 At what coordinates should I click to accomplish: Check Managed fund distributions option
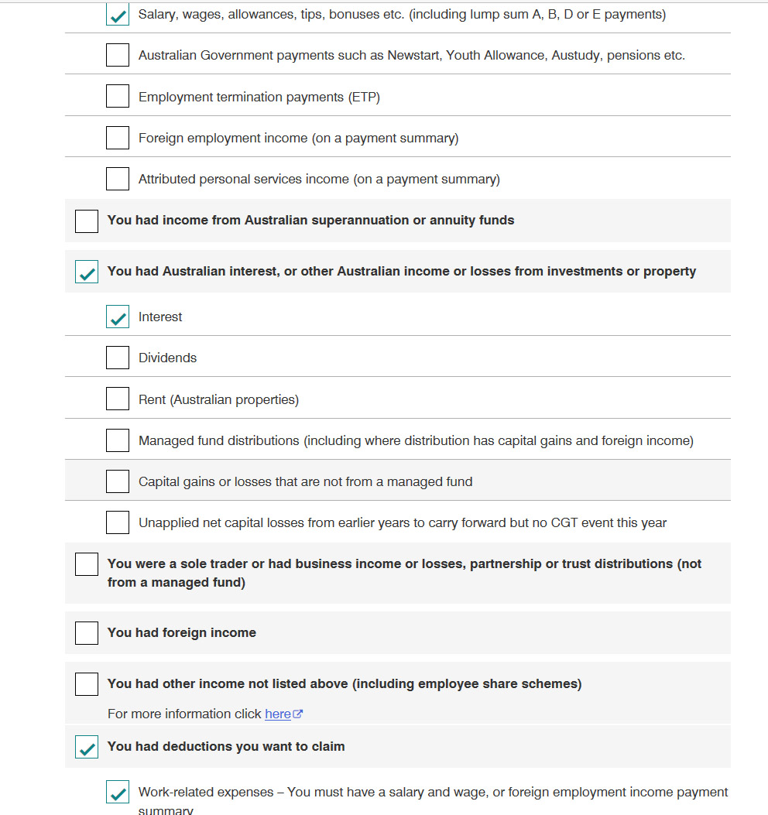click(118, 440)
